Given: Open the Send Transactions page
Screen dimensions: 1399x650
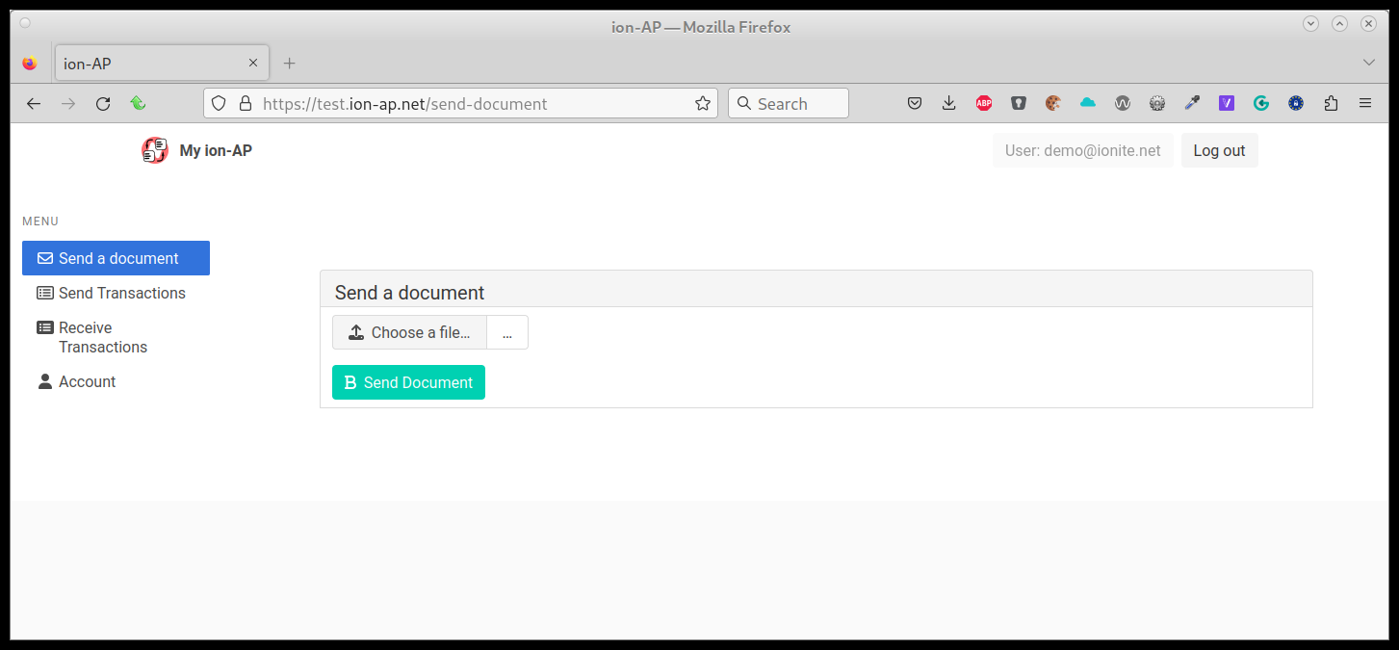Looking at the screenshot, I should point(116,293).
